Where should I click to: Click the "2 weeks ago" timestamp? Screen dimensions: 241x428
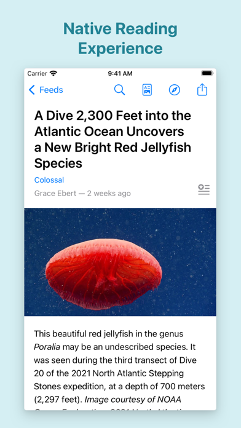[x=109, y=194]
